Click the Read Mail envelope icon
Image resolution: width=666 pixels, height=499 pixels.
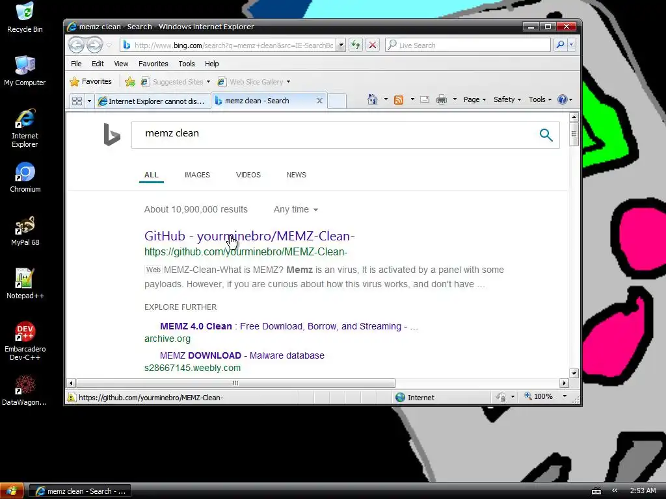coord(424,99)
